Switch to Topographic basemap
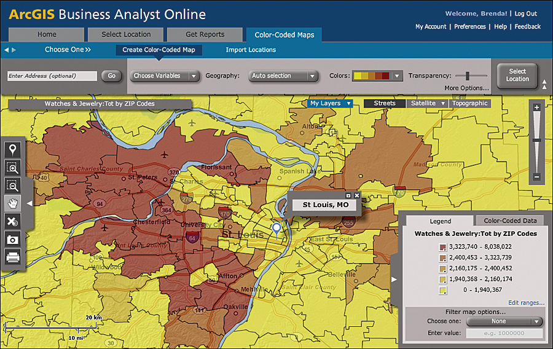Image resolution: width=553 pixels, height=349 pixels. click(x=470, y=103)
